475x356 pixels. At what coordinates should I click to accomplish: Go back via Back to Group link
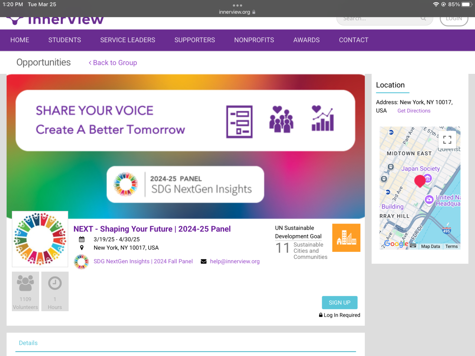tap(113, 63)
